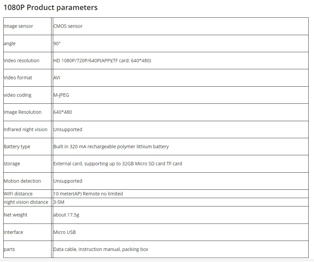The width and height of the screenshot is (314, 262).
Task: Click the AVI video format value
Action: 57,78
